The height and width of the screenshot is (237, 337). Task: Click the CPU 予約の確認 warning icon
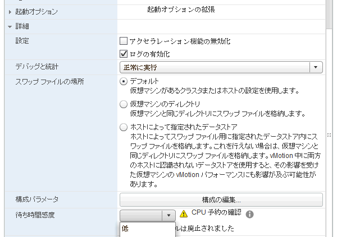(x=184, y=214)
